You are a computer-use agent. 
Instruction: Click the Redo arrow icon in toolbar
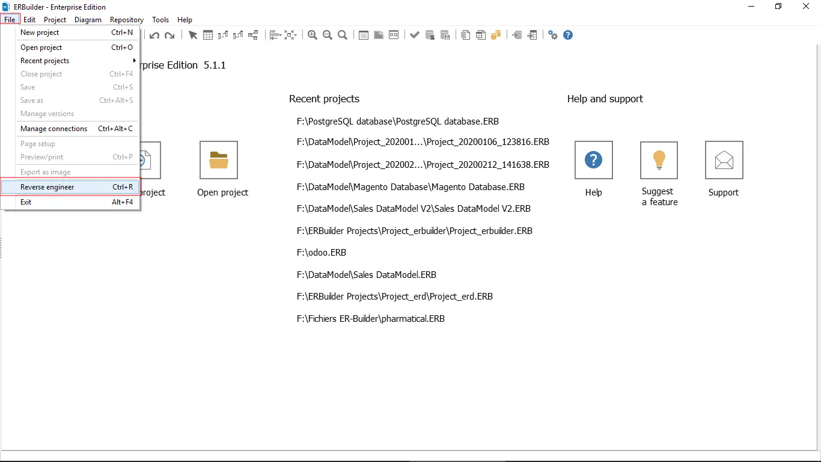(x=169, y=35)
